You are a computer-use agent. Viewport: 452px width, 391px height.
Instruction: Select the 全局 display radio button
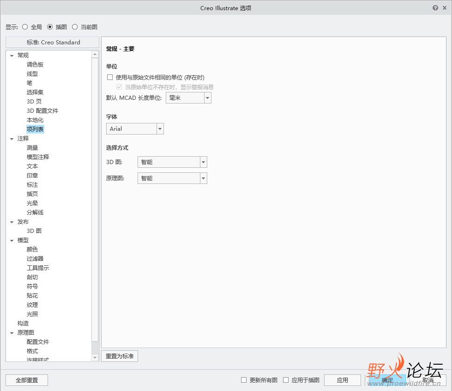tap(25, 27)
